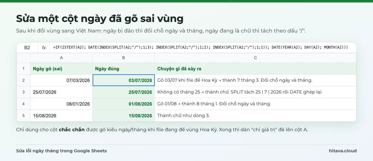Select column C header
373x161 pixels.
point(255,58)
